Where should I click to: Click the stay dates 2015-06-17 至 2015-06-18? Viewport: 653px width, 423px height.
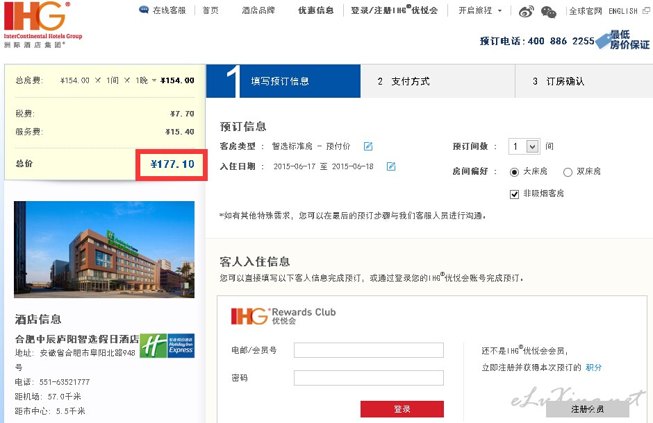coord(323,166)
